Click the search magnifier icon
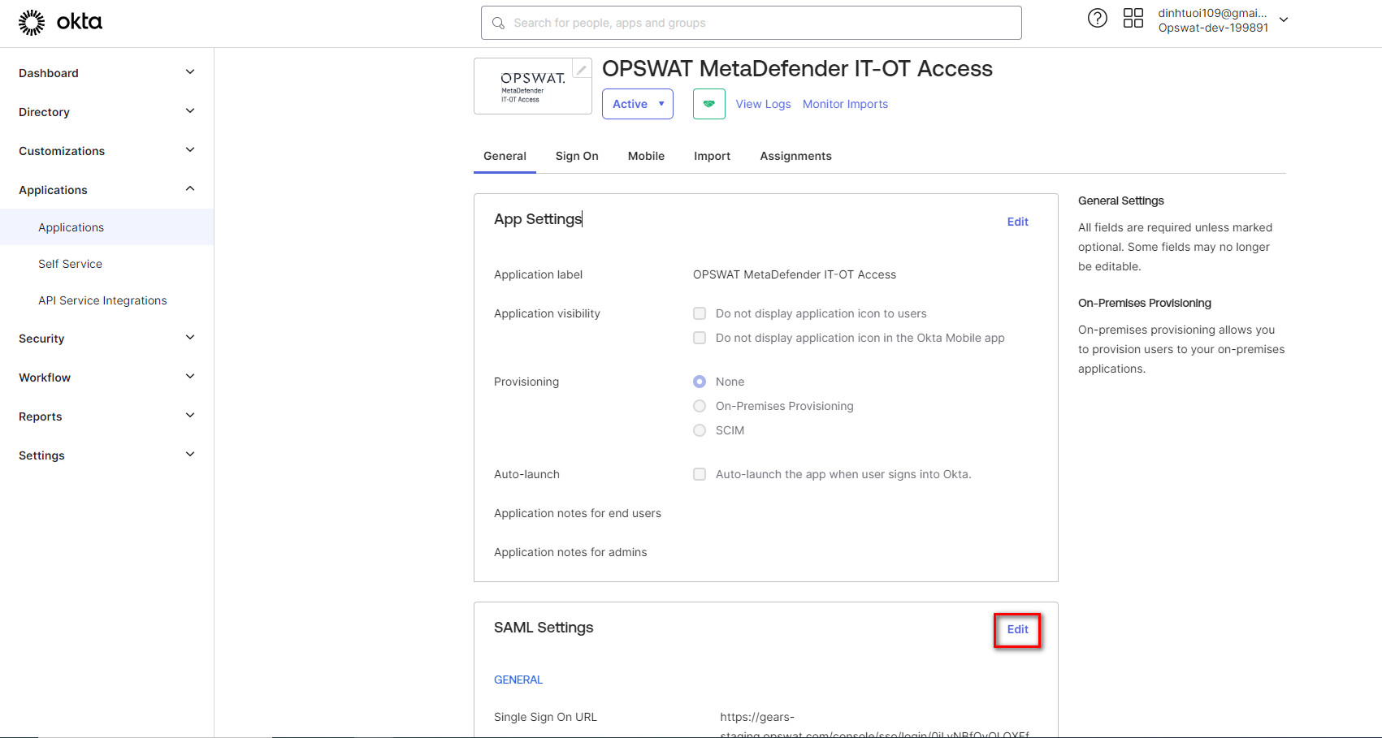Viewport: 1382px width, 738px height. point(499,24)
